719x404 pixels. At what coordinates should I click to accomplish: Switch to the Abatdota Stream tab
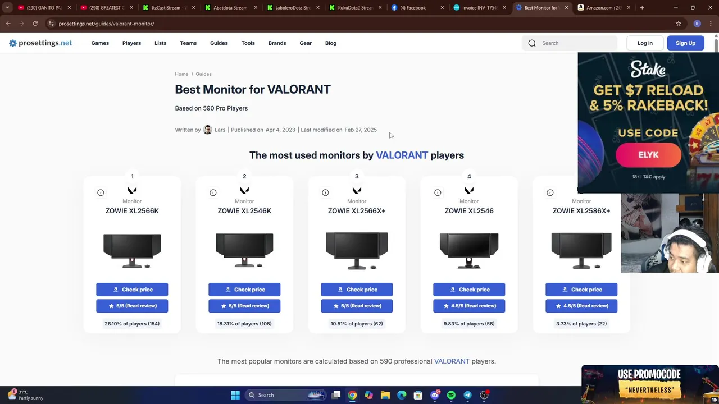pos(227,8)
